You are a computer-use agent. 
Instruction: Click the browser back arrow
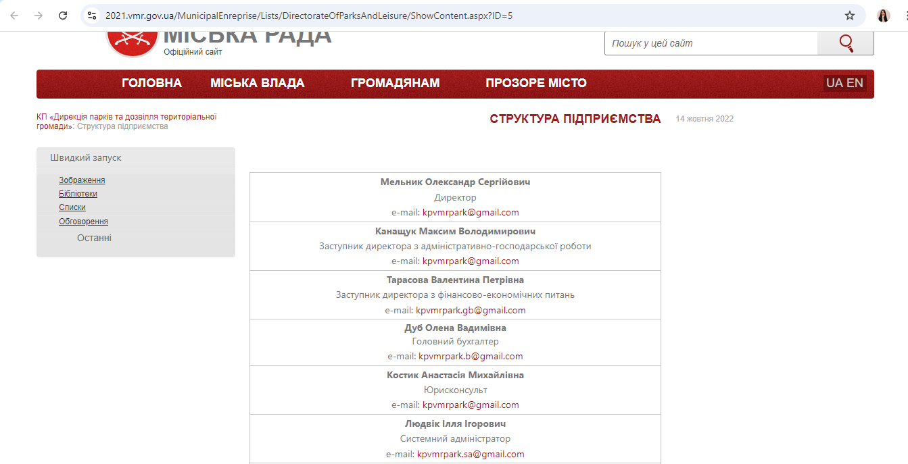[14, 16]
